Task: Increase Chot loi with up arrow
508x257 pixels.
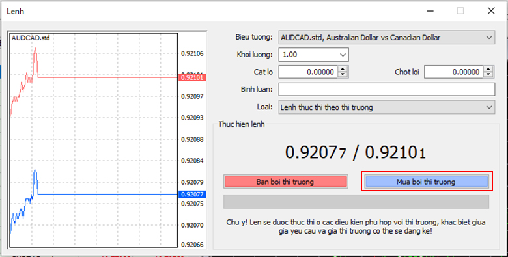Action: pos(488,69)
